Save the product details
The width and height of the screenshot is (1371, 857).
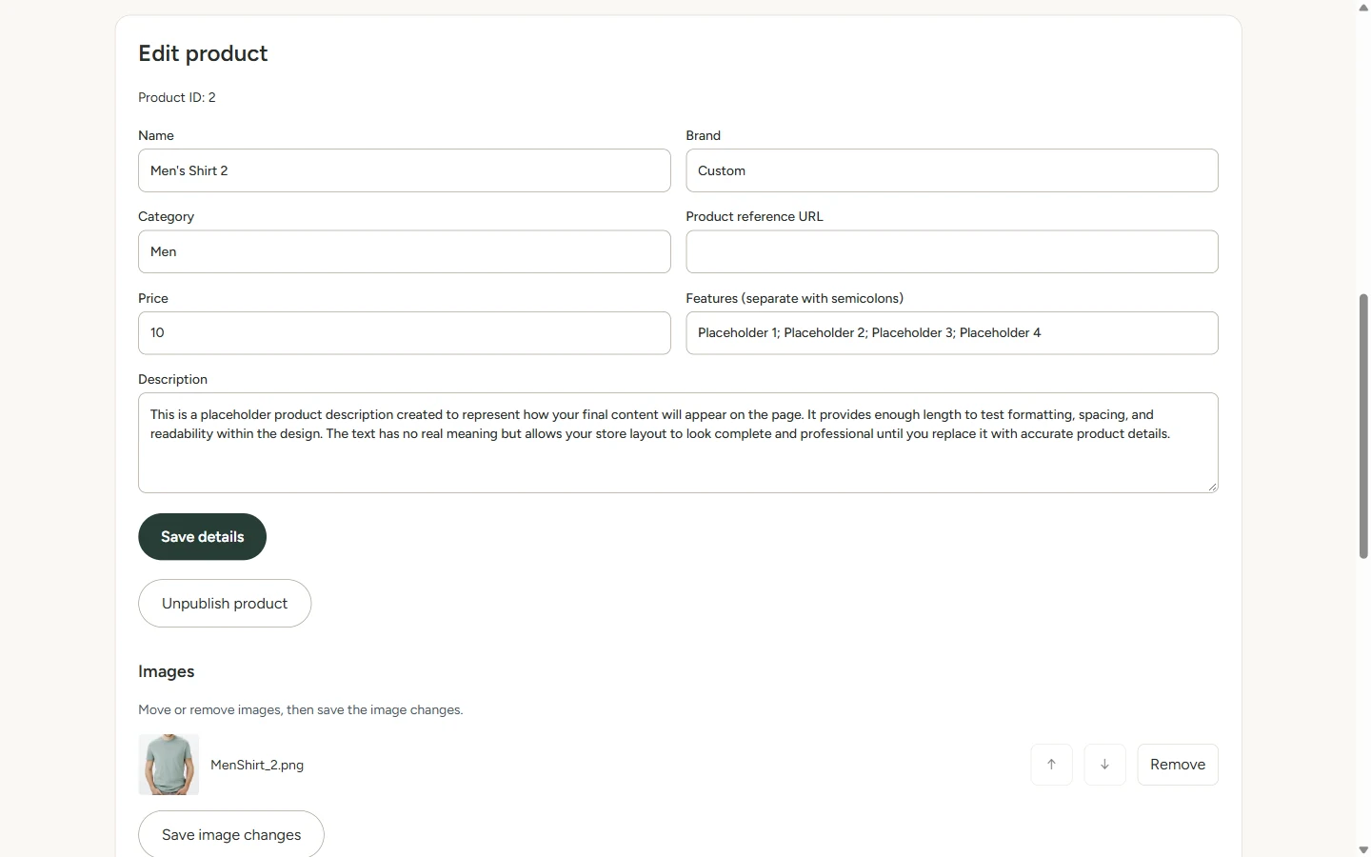point(202,537)
